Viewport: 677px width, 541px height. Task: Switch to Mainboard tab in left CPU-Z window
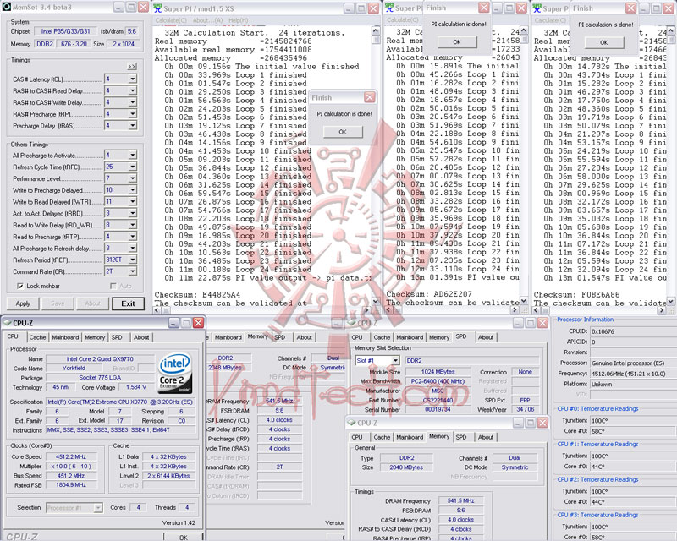66,337
